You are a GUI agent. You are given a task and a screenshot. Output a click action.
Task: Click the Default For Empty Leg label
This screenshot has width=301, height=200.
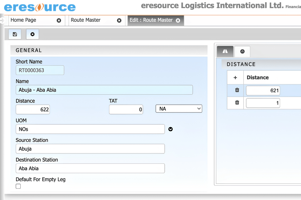coord(40,179)
